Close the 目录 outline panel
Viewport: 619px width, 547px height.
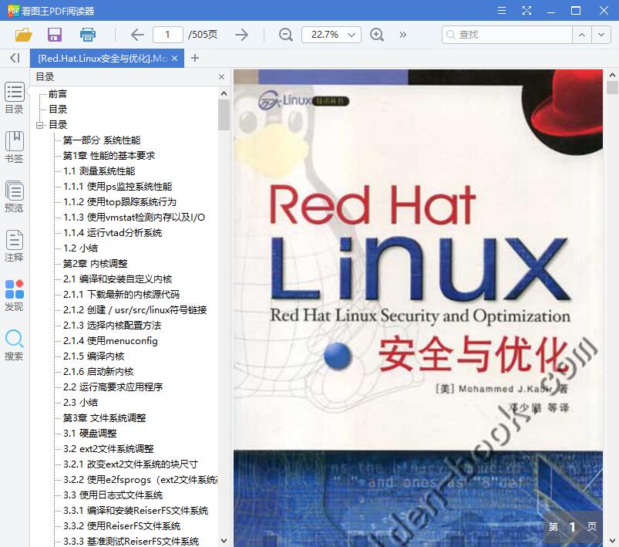click(x=221, y=76)
